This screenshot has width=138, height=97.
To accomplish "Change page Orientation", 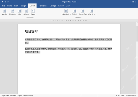I will pyautogui.click(x=12, y=12).
